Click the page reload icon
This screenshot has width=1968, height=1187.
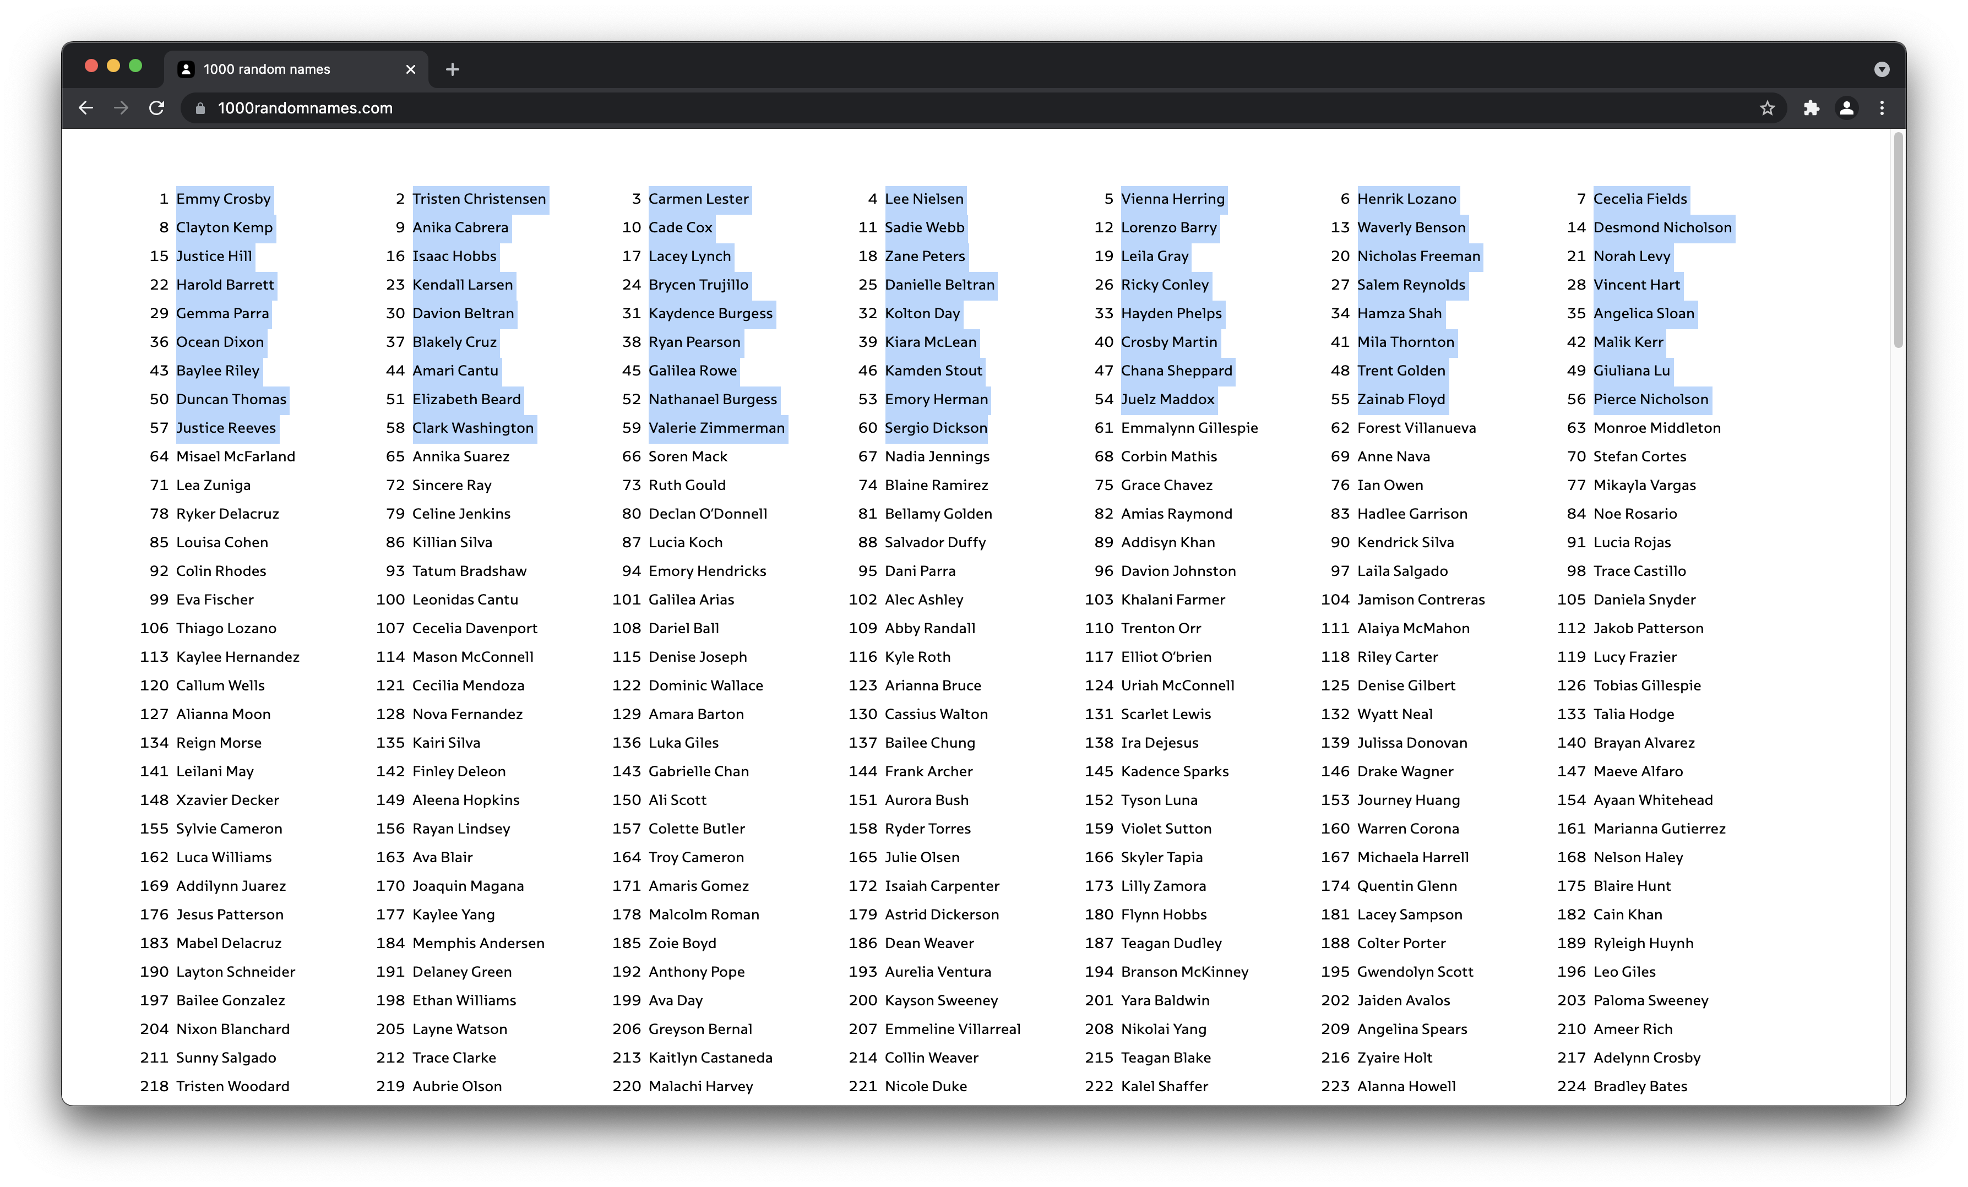pos(159,107)
